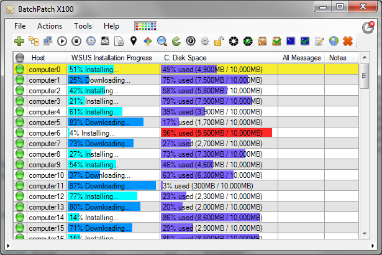Open the Actions menu
This screenshot has width=382, height=255.
[x=50, y=26]
